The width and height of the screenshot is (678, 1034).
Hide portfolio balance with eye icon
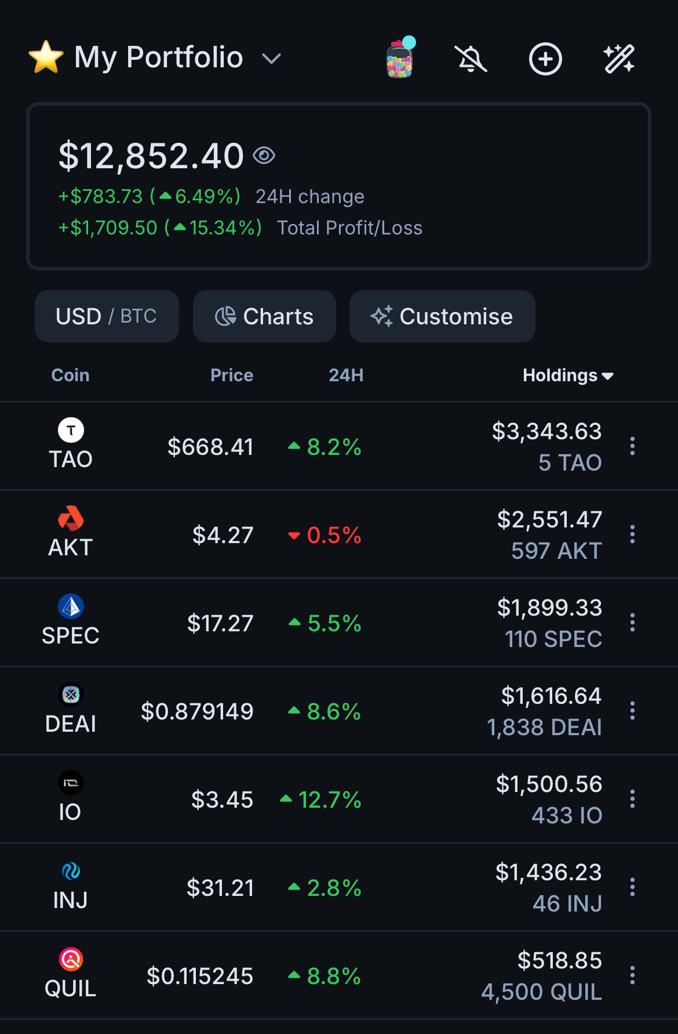tap(264, 156)
